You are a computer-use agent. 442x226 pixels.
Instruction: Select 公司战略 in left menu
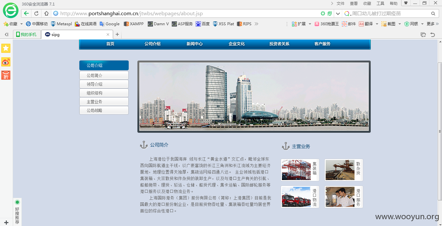click(104, 110)
